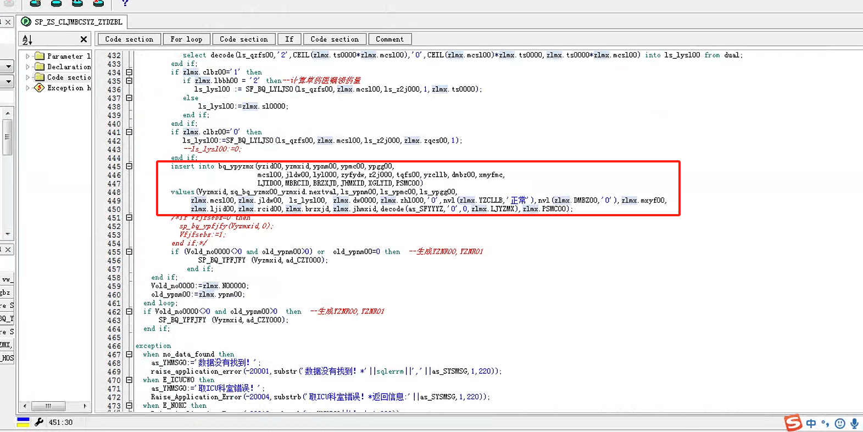Select the Exception handler diamond icon

click(x=39, y=88)
